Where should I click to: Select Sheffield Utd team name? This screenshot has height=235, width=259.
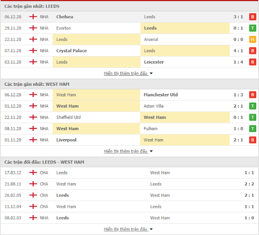pos(68,117)
